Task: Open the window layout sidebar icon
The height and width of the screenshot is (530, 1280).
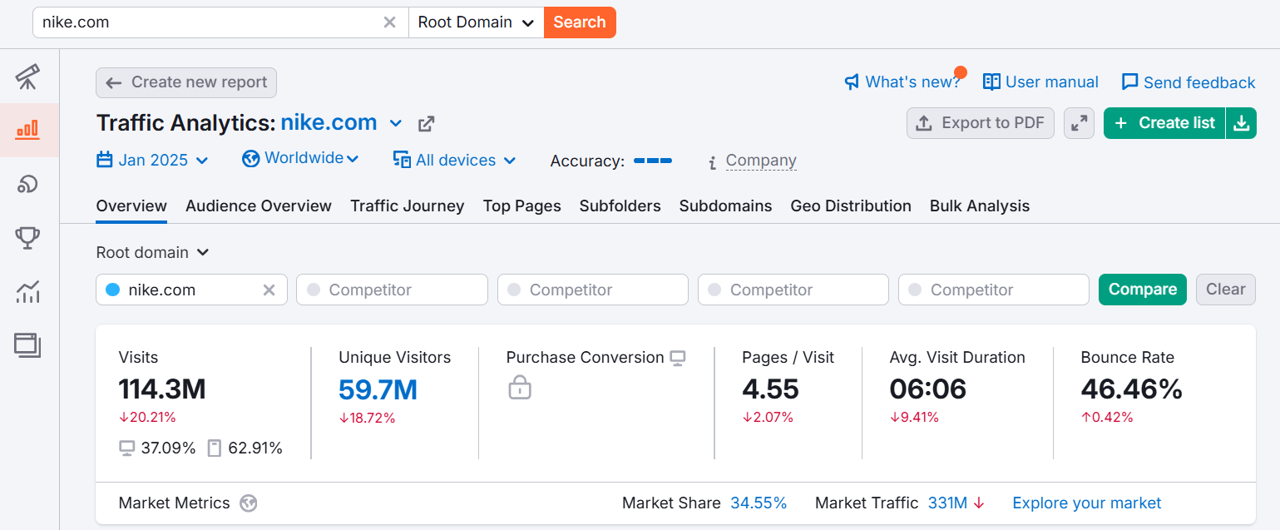Action: pos(28,344)
